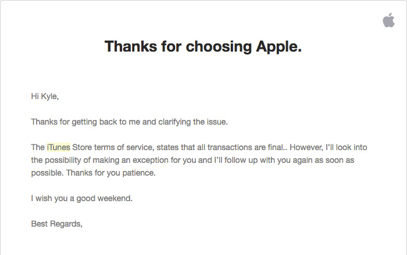
Task: Click the highlighted iTunes word
Action: pyautogui.click(x=59, y=147)
